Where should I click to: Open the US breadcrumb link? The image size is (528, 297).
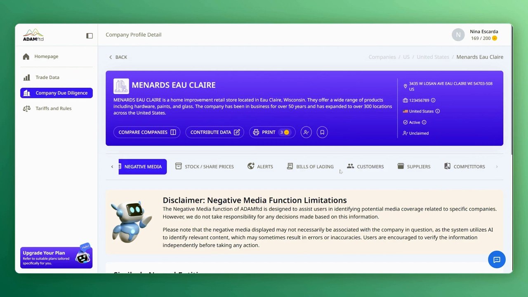406,57
